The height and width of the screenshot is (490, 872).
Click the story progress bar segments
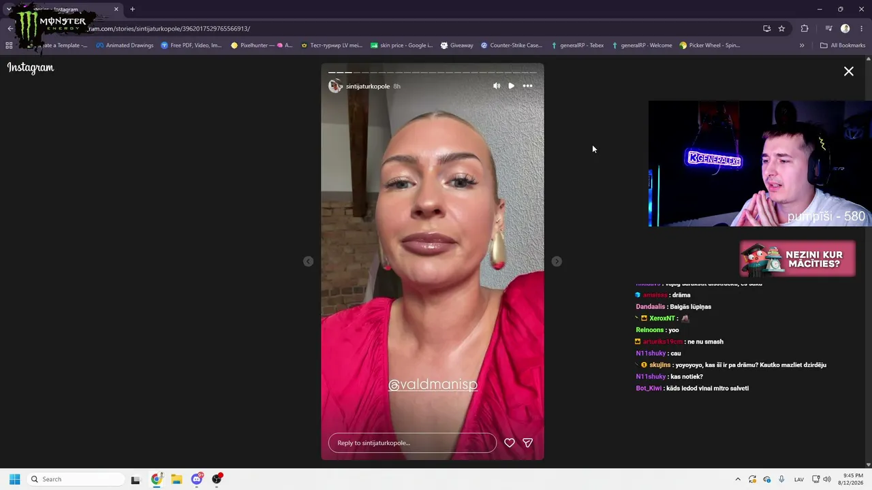click(433, 72)
